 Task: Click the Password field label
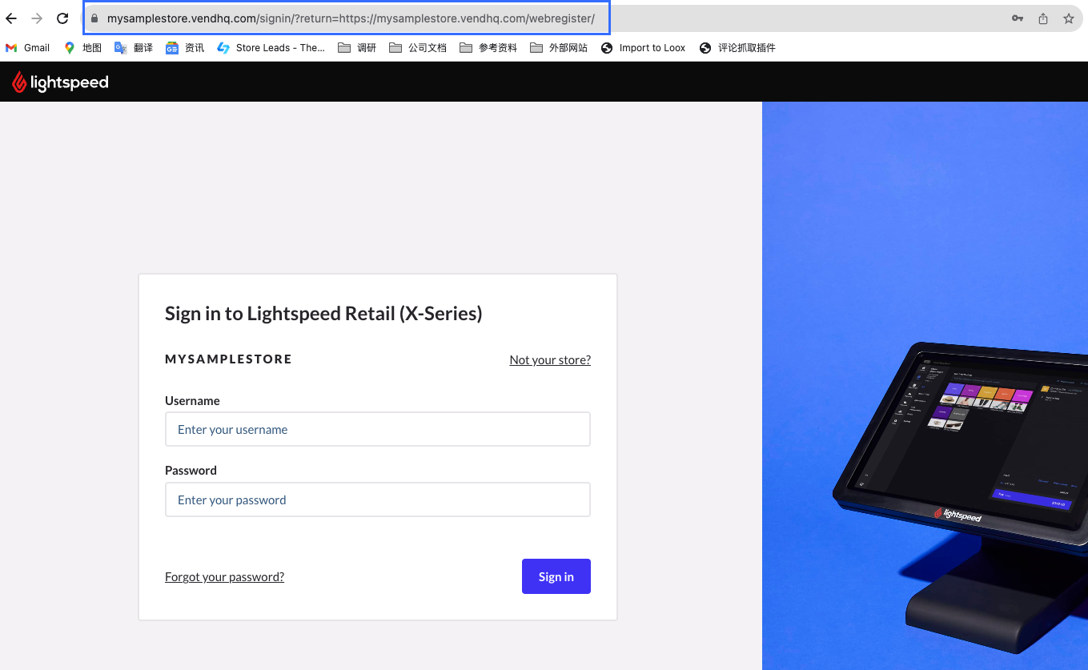(191, 470)
